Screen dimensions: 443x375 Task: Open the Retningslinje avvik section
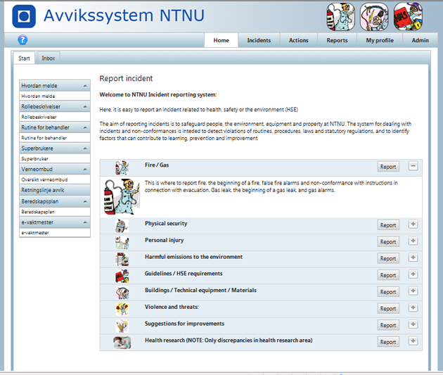click(x=55, y=190)
